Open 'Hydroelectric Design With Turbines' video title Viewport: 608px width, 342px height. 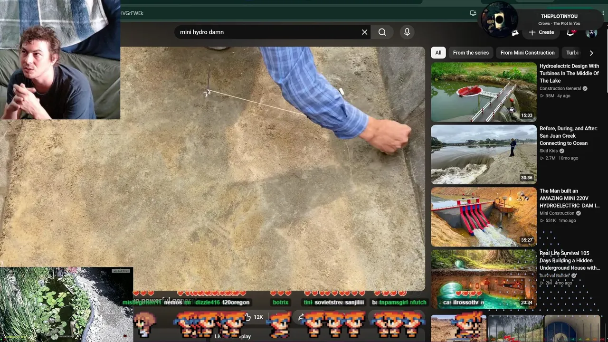[x=569, y=74]
